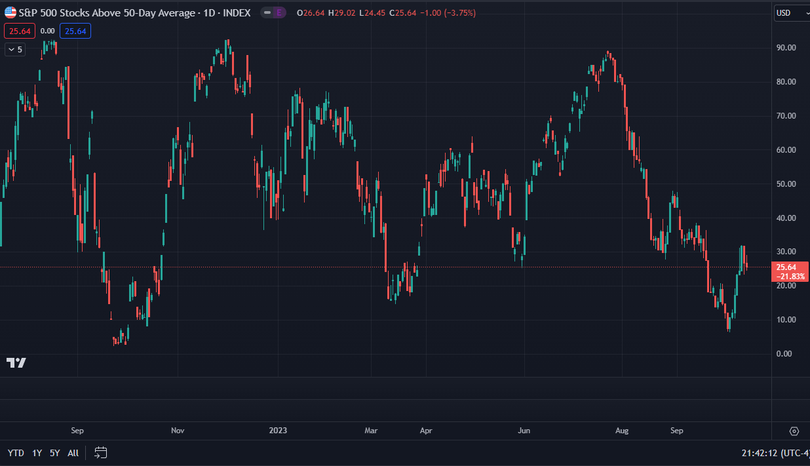810x466 pixels.
Task: Select the All date range
Action: [73, 452]
